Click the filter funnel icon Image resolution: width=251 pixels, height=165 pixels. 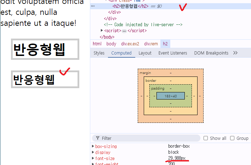pos(98,138)
